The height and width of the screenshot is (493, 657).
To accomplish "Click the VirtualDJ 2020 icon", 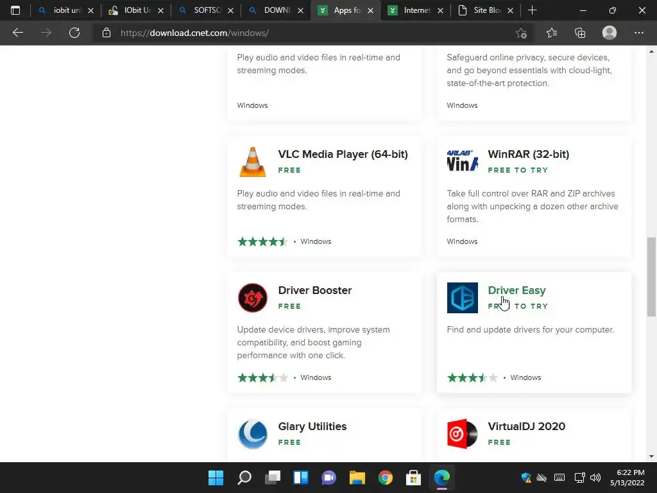I will coord(462,434).
